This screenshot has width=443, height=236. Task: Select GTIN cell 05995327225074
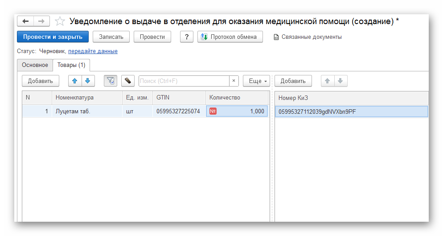(x=179, y=111)
